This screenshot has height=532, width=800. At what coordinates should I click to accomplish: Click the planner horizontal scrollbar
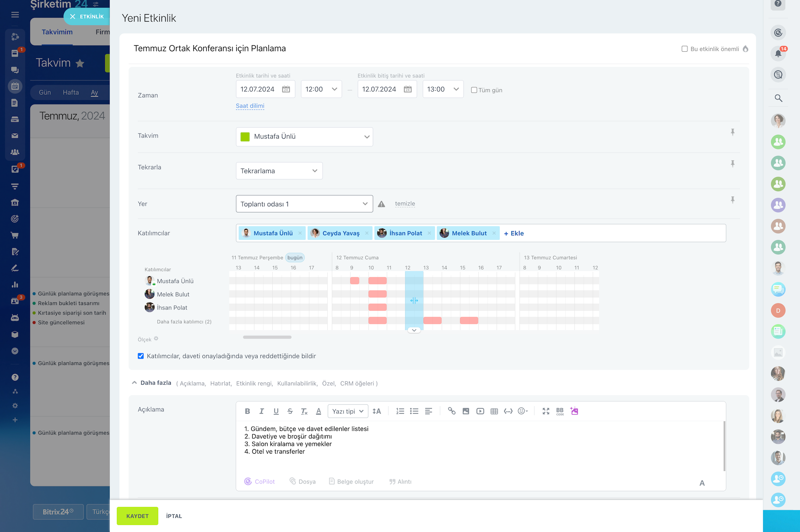267,337
